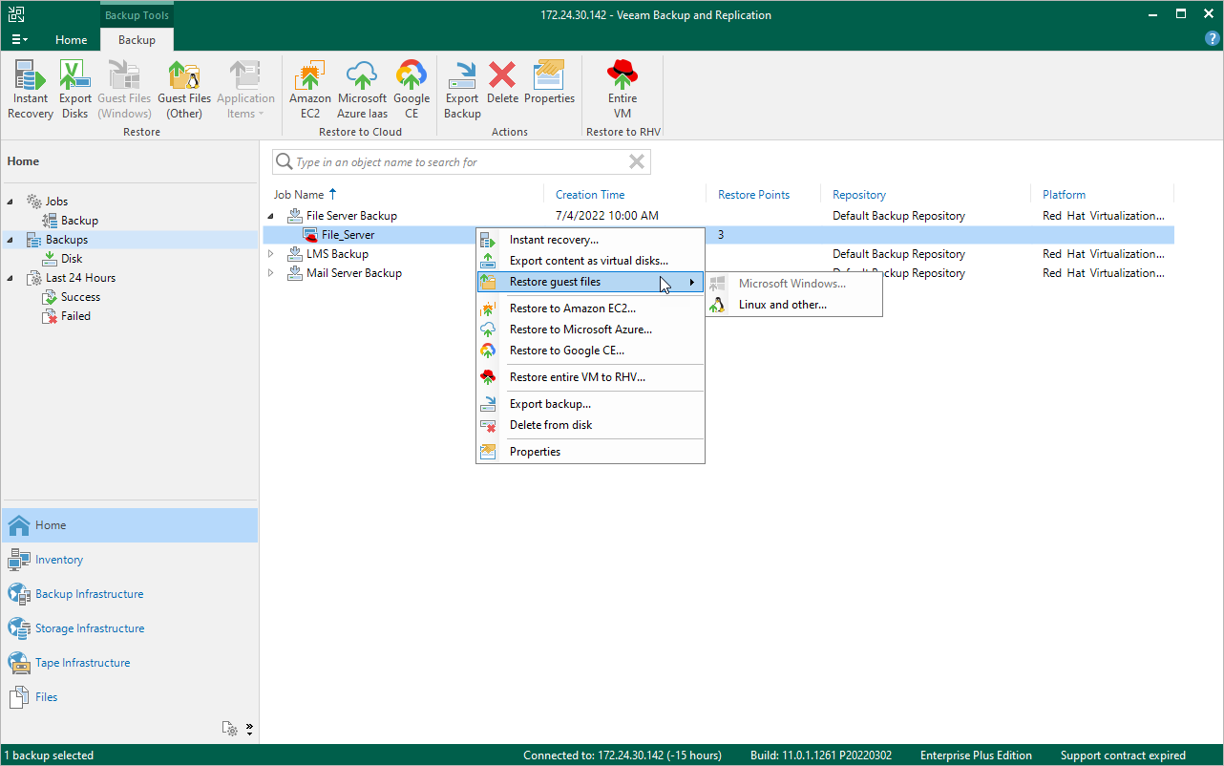Open Properties from the context menu
The image size is (1224, 766).
coord(590,452)
